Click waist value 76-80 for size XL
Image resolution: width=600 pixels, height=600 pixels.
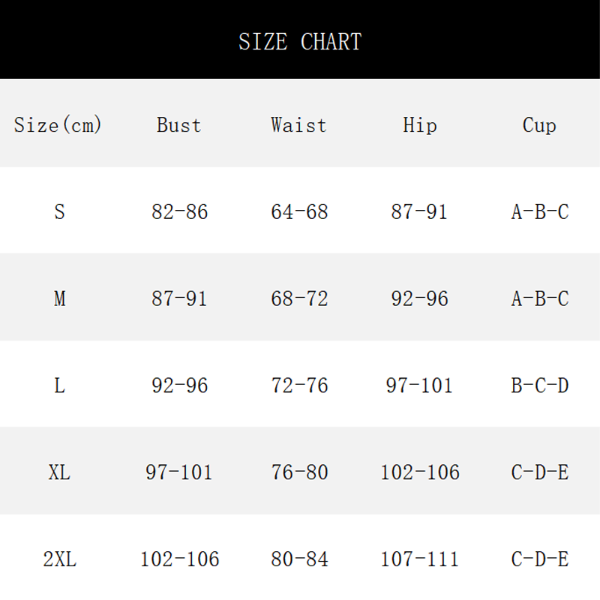(x=299, y=472)
